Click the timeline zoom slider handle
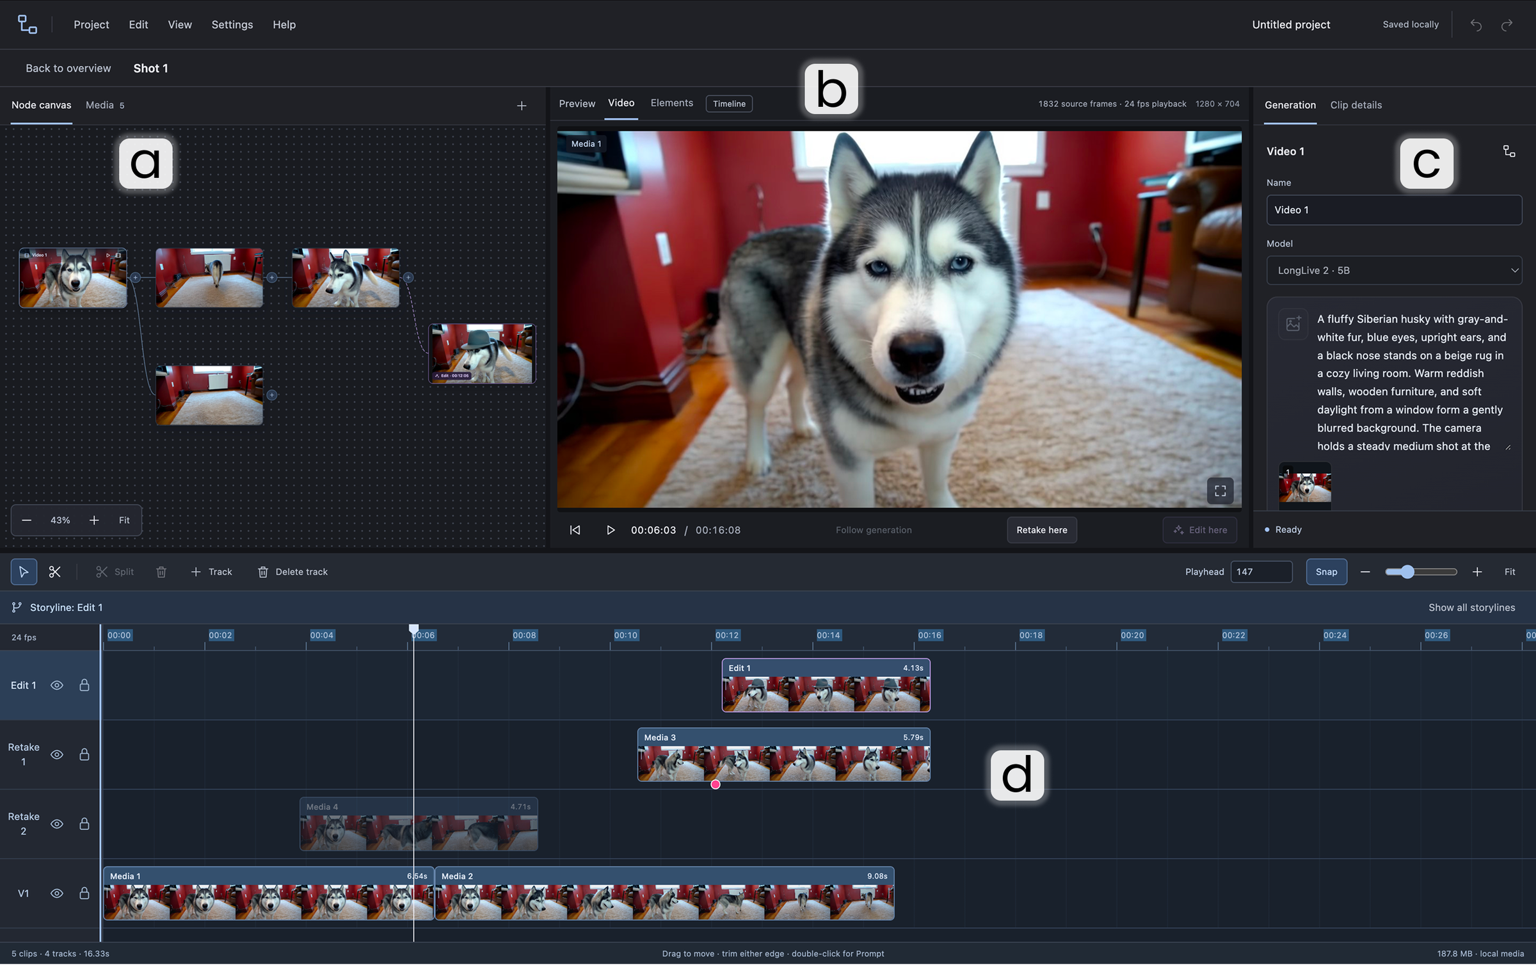The image size is (1536, 965). (1407, 572)
